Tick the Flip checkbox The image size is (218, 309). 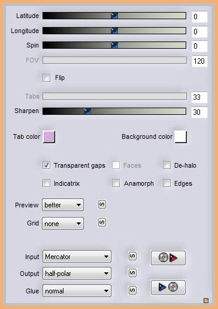pyautogui.click(x=46, y=78)
